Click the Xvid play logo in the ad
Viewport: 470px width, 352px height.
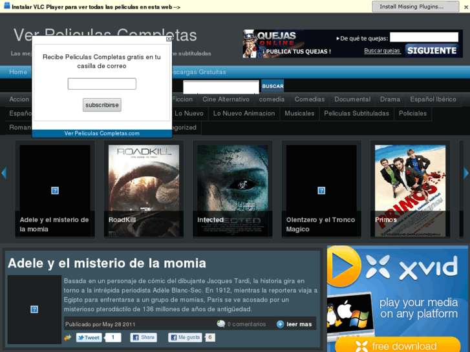344,266
